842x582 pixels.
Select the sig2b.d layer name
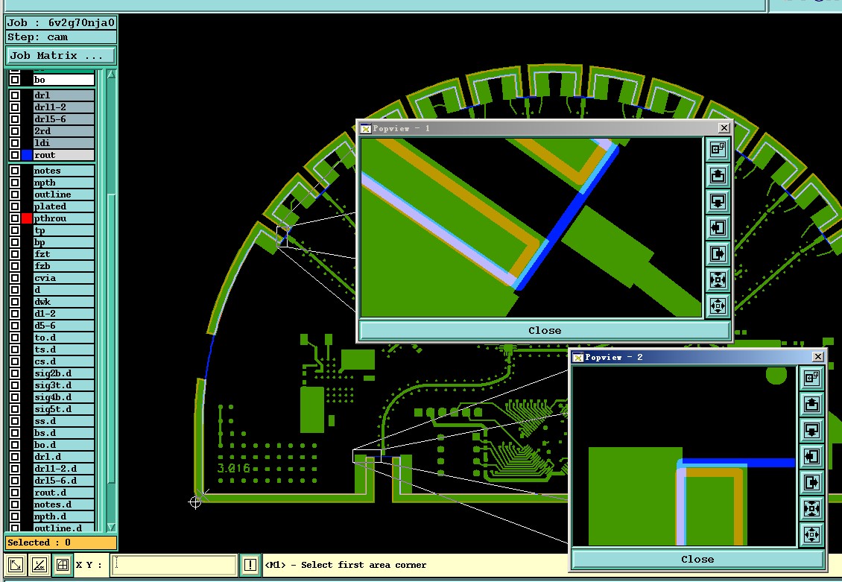63,373
